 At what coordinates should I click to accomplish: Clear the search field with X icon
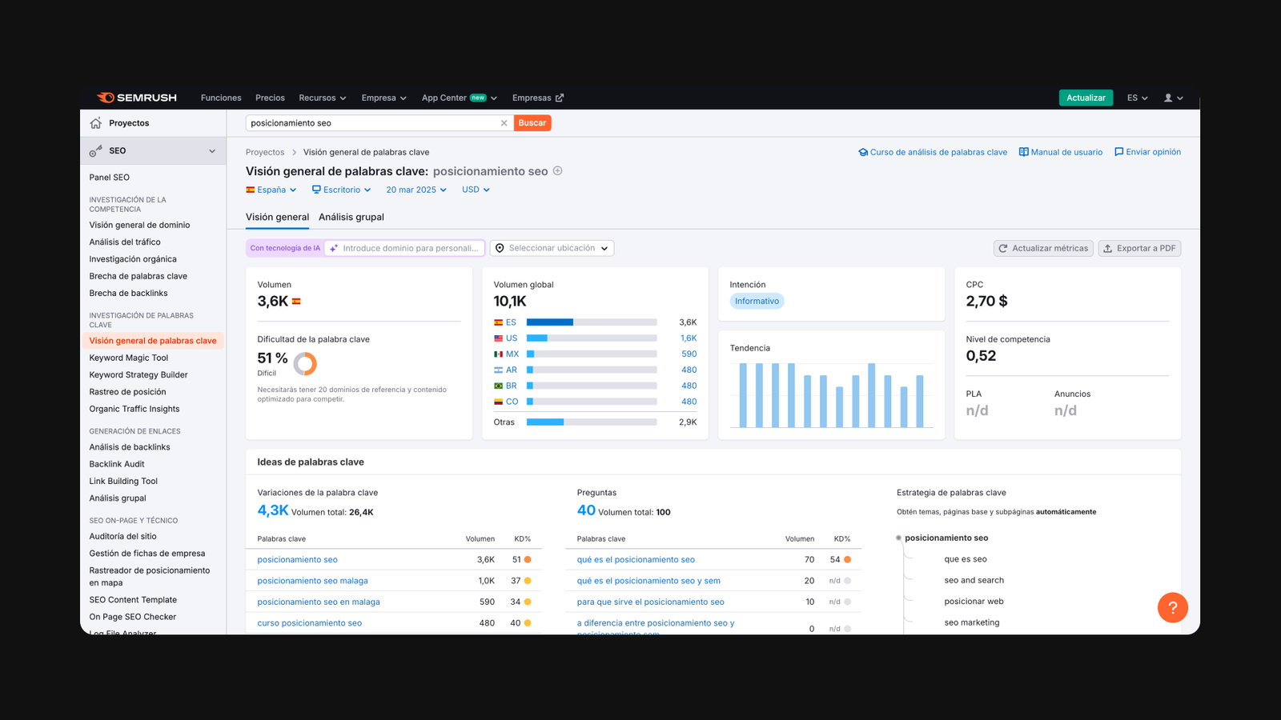[x=504, y=123]
